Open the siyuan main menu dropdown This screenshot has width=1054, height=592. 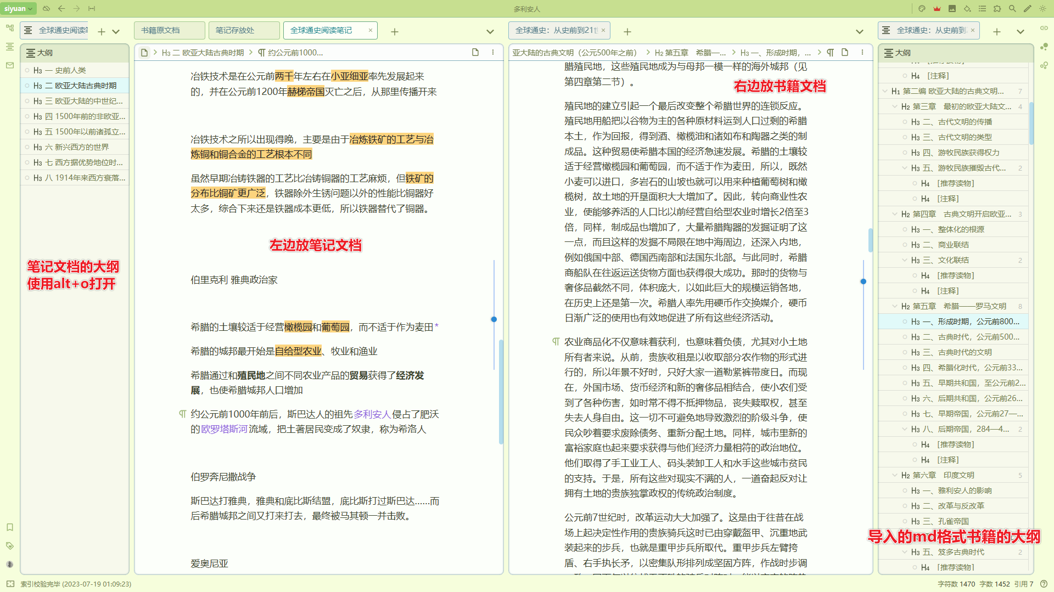pos(19,8)
